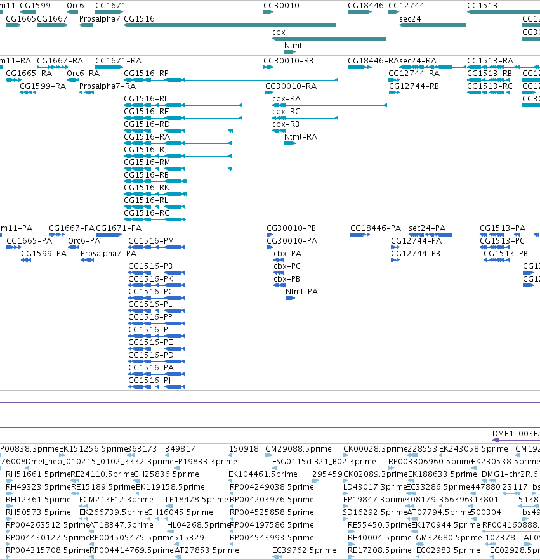The width and height of the screenshot is (540, 560).
Task: Select the EK104461.5prime EST
Action: point(231,481)
